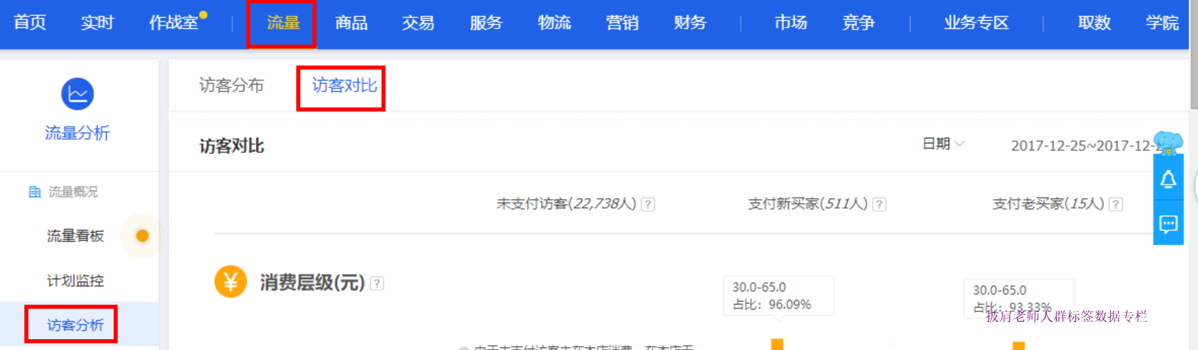This screenshot has height=350, width=1198.
Task: Click help icon beside 支付新买家
Action: [x=879, y=204]
